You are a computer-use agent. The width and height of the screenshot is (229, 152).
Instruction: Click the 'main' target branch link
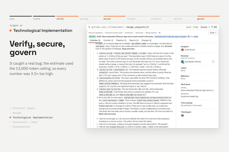coord(196,37)
